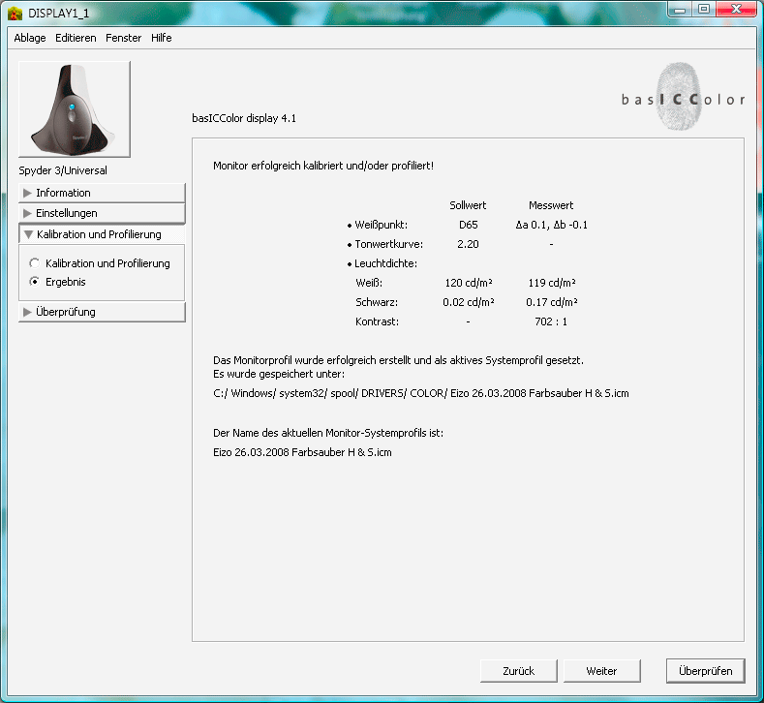Image resolution: width=764 pixels, height=703 pixels.
Task: Expand the Überprüfung section
Action: [x=101, y=312]
